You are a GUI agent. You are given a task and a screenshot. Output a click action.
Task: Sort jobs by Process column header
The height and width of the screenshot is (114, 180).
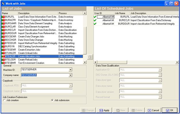(70, 13)
